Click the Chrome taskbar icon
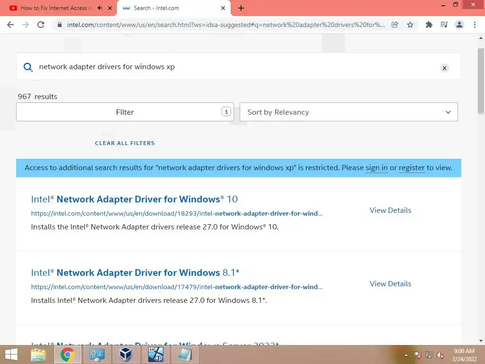Screen dimensions: 485x364 click(68, 355)
